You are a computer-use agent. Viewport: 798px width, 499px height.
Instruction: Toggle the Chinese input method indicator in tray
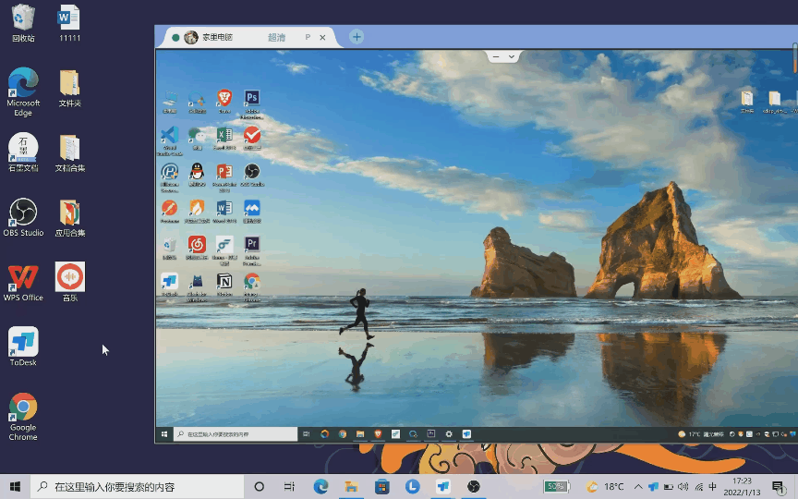(x=712, y=487)
